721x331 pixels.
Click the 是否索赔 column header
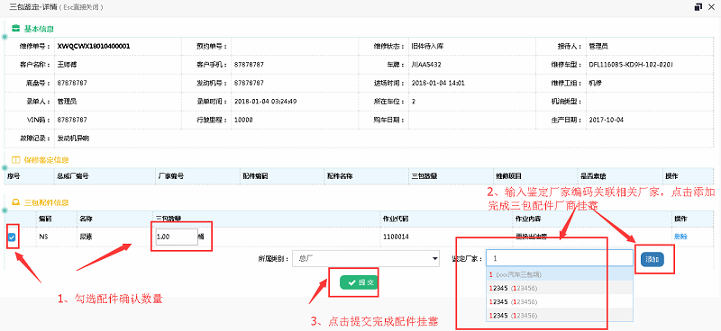593,176
